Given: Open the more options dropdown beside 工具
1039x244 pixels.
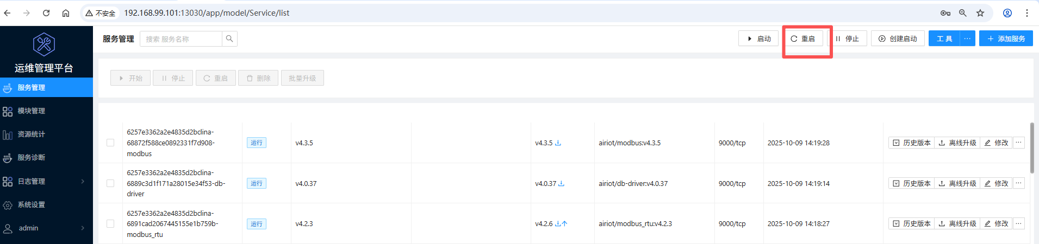Looking at the screenshot, I should (967, 38).
